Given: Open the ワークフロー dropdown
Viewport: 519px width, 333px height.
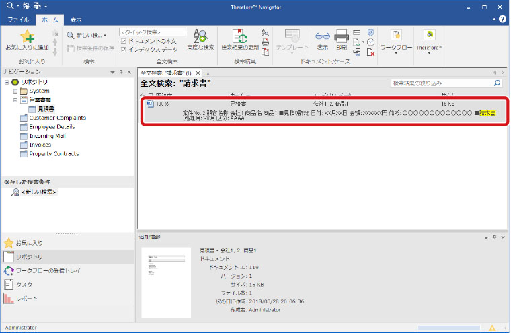Looking at the screenshot, I should (x=396, y=42).
